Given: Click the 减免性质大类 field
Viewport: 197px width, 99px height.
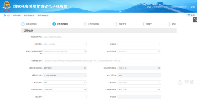Looking at the screenshot, I should click(x=65, y=75).
